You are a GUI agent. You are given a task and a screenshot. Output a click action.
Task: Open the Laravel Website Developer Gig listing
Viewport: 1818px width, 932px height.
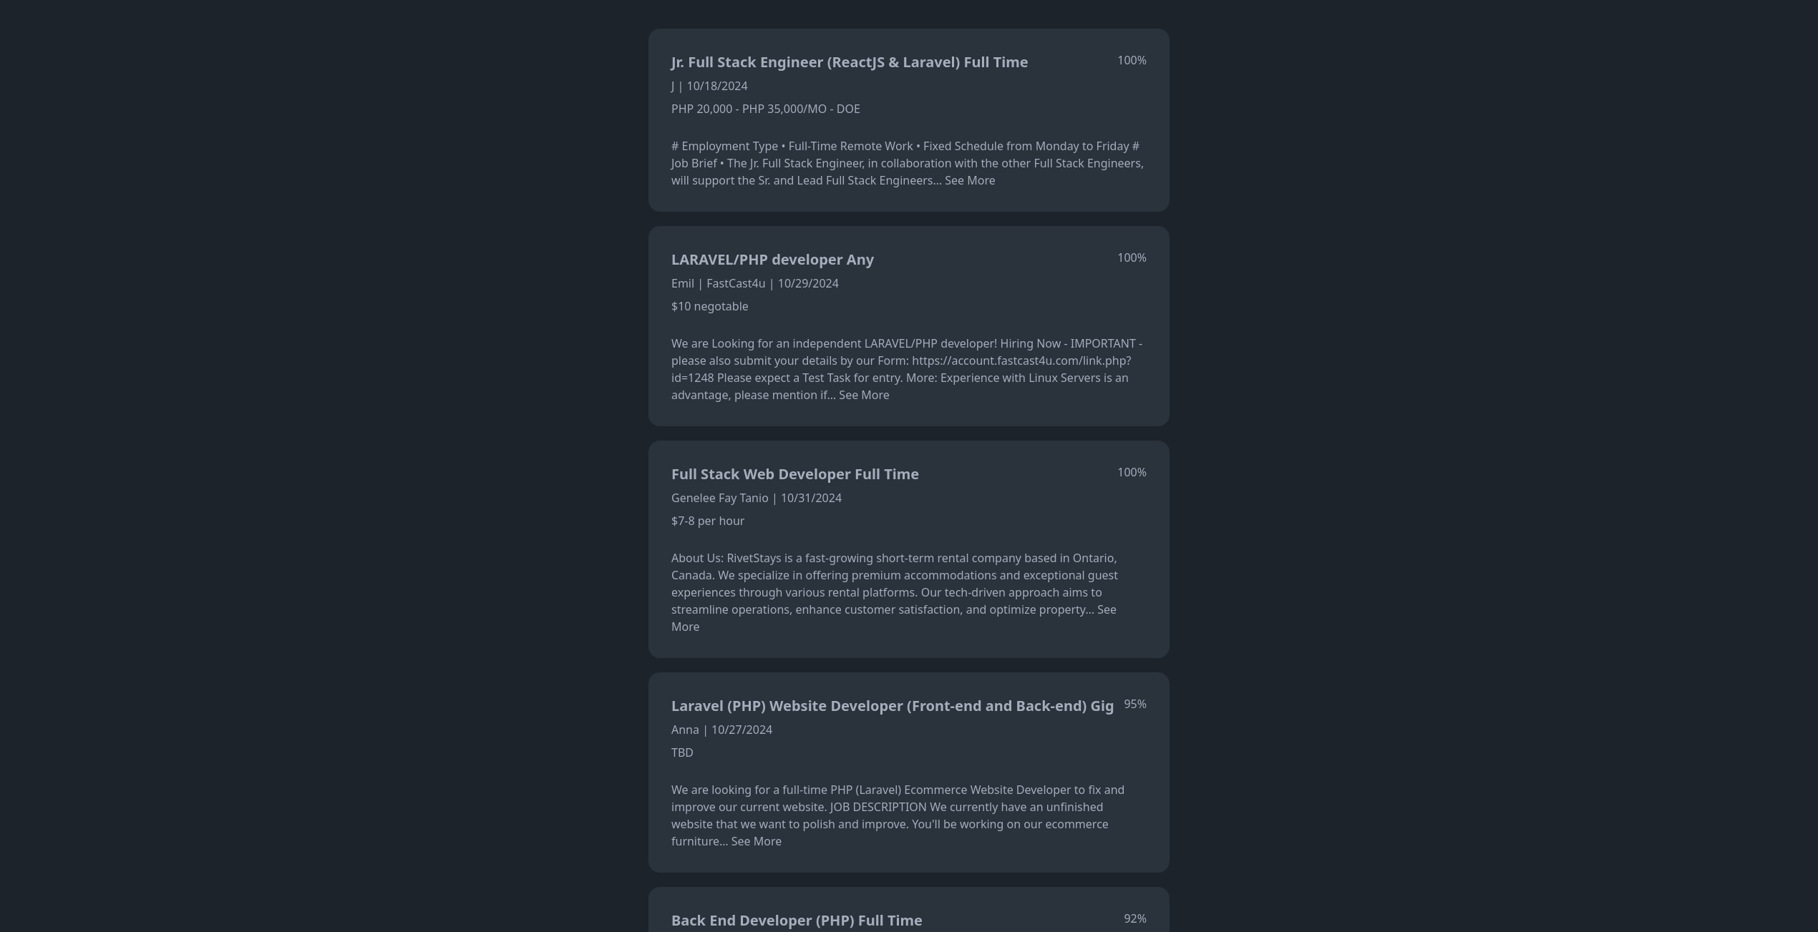click(893, 706)
